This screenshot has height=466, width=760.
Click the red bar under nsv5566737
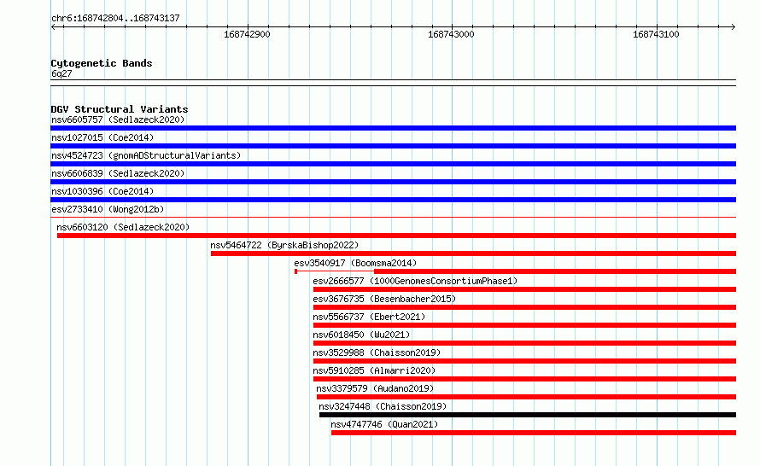coord(524,325)
